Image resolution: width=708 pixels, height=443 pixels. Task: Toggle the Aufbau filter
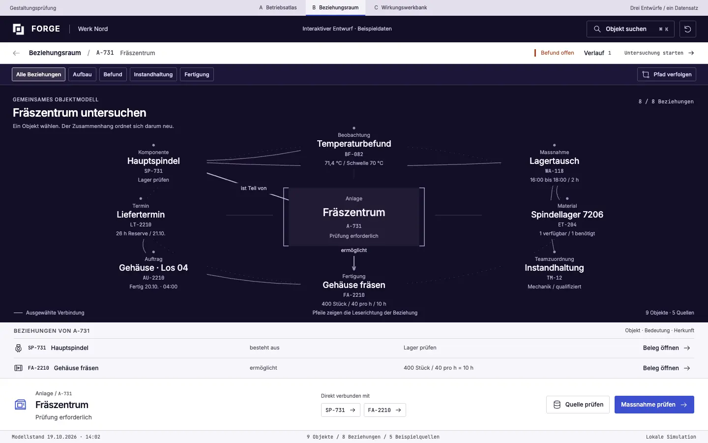pyautogui.click(x=82, y=74)
